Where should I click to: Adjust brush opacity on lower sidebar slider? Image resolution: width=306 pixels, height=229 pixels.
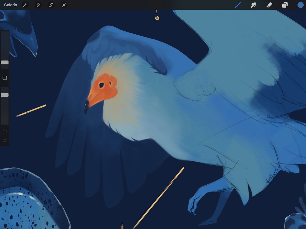[x=4, y=95]
